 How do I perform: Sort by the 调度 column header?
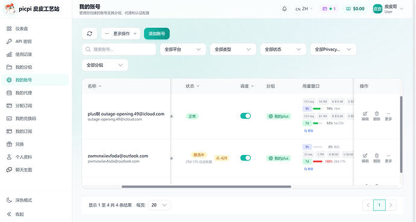pos(247,86)
